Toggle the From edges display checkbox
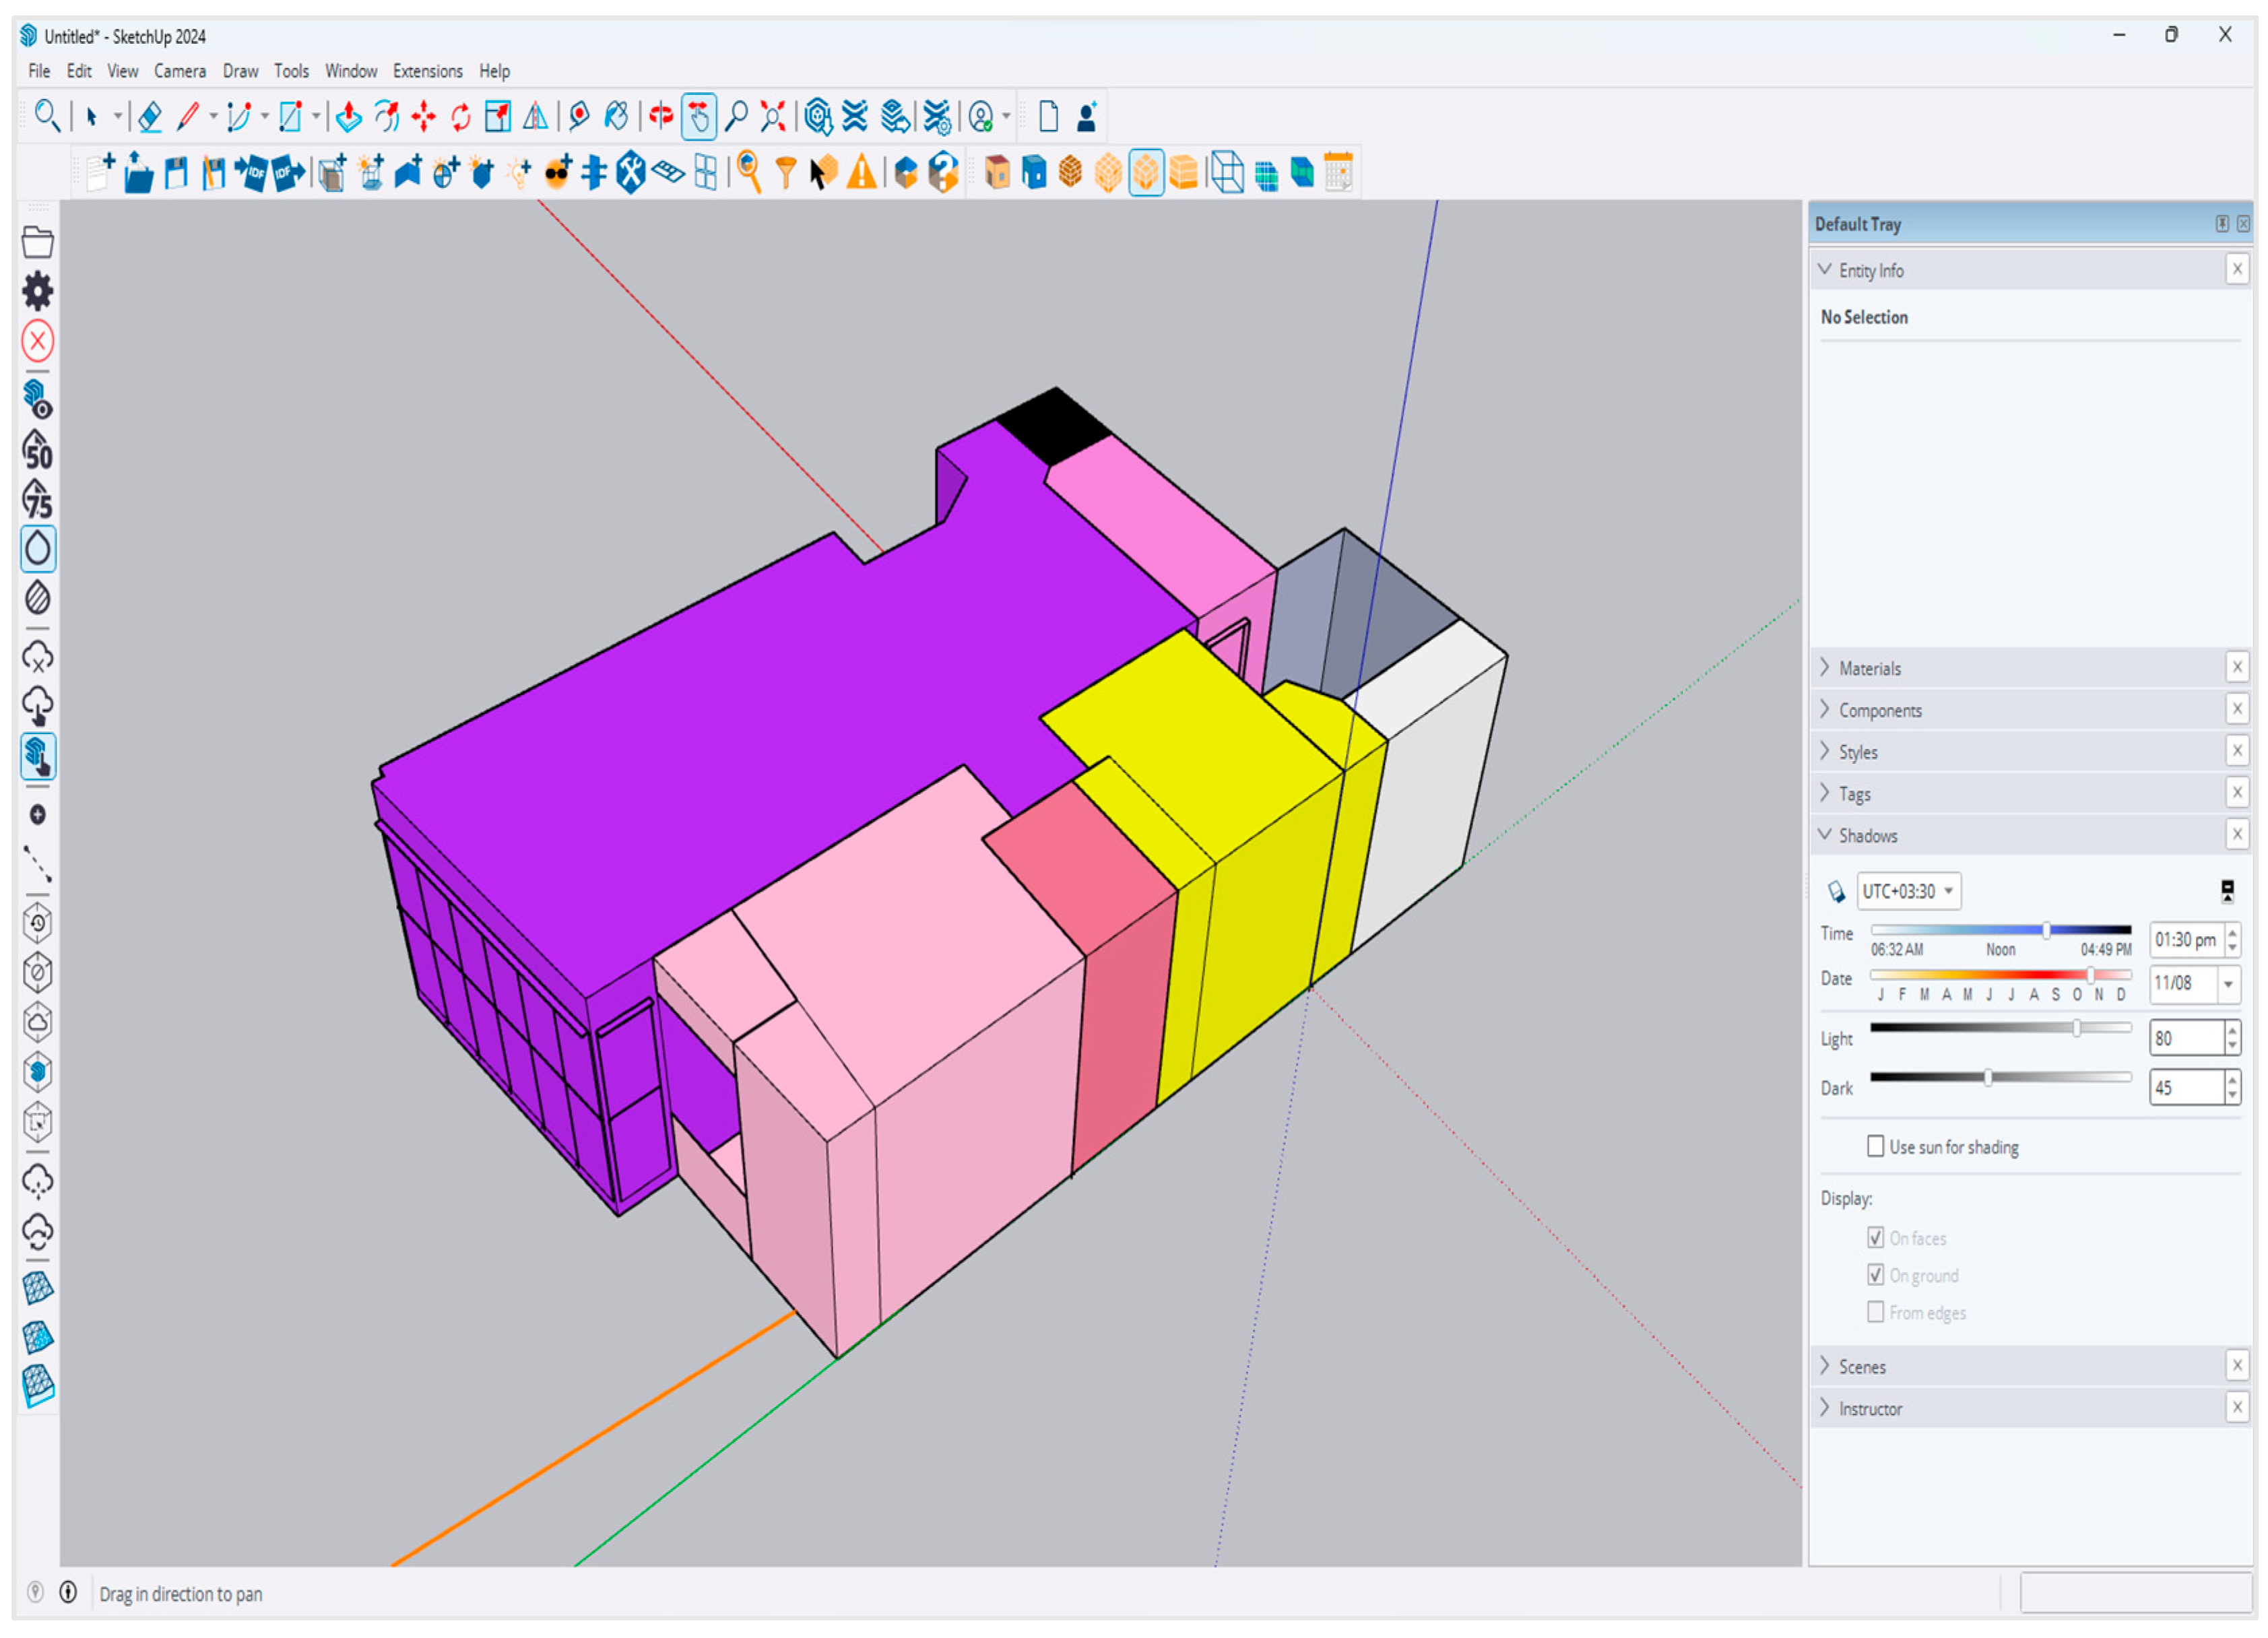 coord(1876,1311)
